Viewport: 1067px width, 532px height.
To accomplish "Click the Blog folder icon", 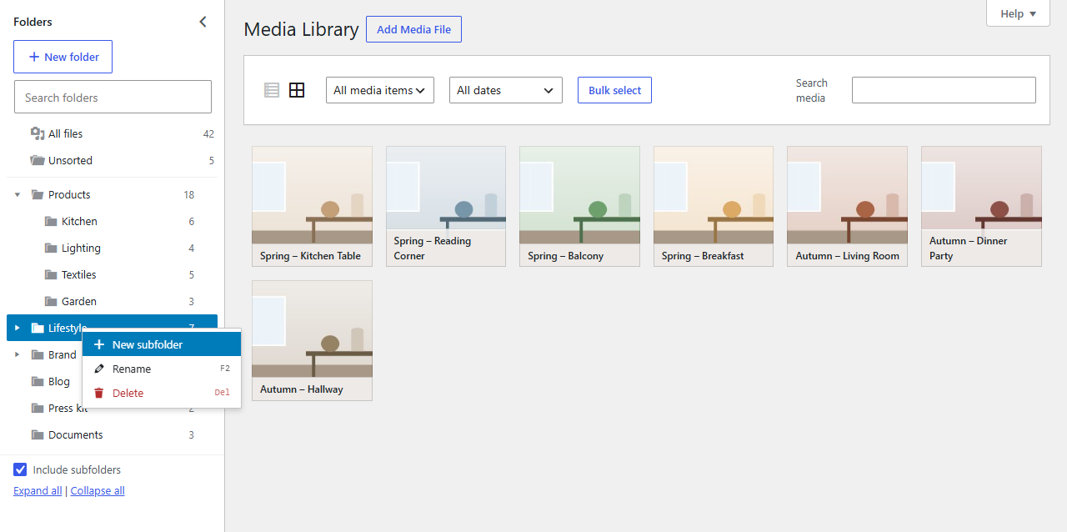I will click(38, 382).
